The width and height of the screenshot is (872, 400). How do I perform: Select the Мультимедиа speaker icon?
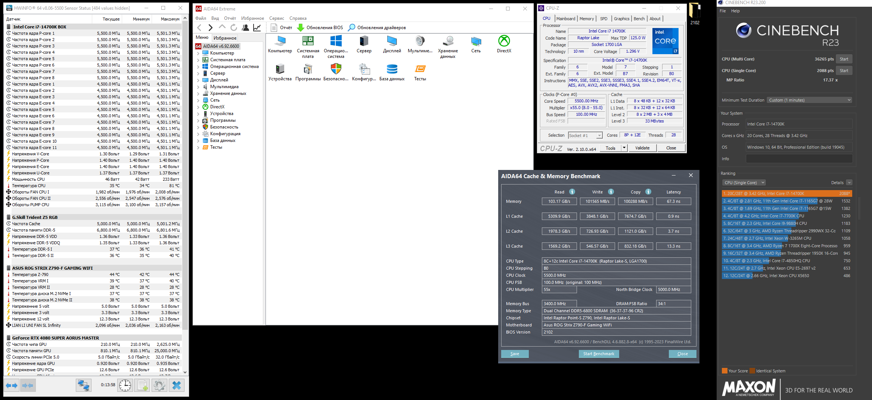pyautogui.click(x=420, y=41)
